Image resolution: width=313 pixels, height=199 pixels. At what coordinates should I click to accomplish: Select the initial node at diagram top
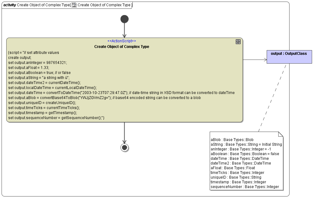click(x=124, y=19)
